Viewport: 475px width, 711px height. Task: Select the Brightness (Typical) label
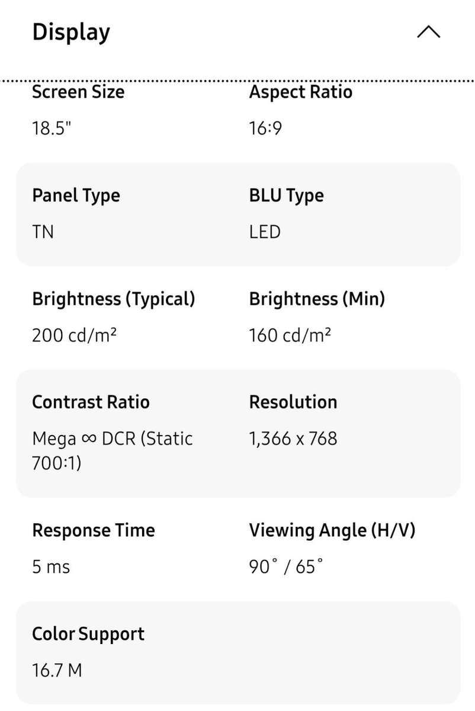pos(113,299)
